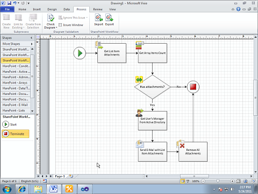Open the Link to Existing dropdown arrow
The height and width of the screenshot is (194, 258).
24,27
